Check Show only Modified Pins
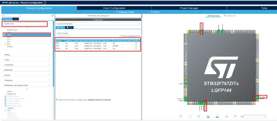This screenshot has height=121, width=277. (x=121, y=36)
